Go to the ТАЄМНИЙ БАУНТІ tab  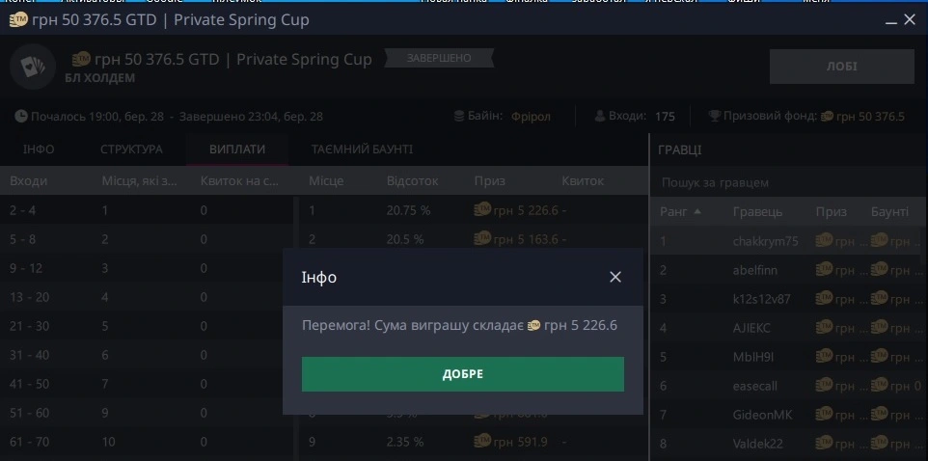(362, 149)
